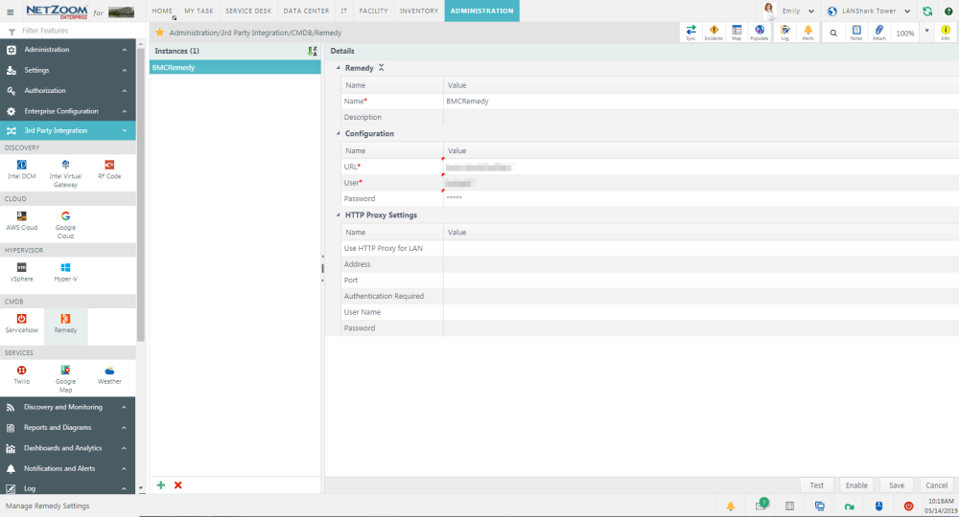Viewport: 959px width, 517px height.
Task: Click the Attach paperclip icon
Action: click(878, 33)
